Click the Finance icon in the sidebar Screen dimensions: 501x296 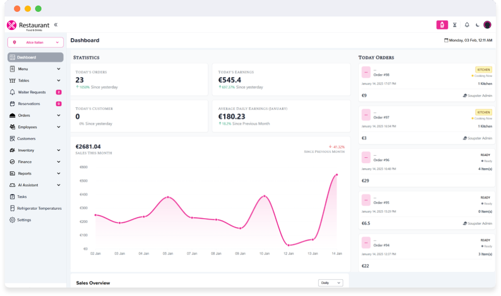(x=12, y=162)
